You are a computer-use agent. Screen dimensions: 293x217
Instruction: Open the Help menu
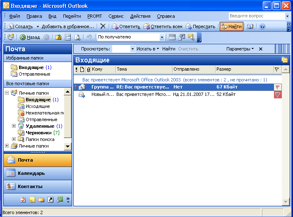click(x=166, y=16)
